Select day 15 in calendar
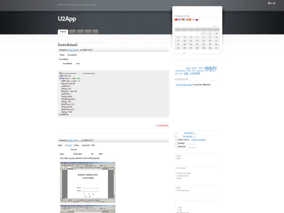 (204, 41)
